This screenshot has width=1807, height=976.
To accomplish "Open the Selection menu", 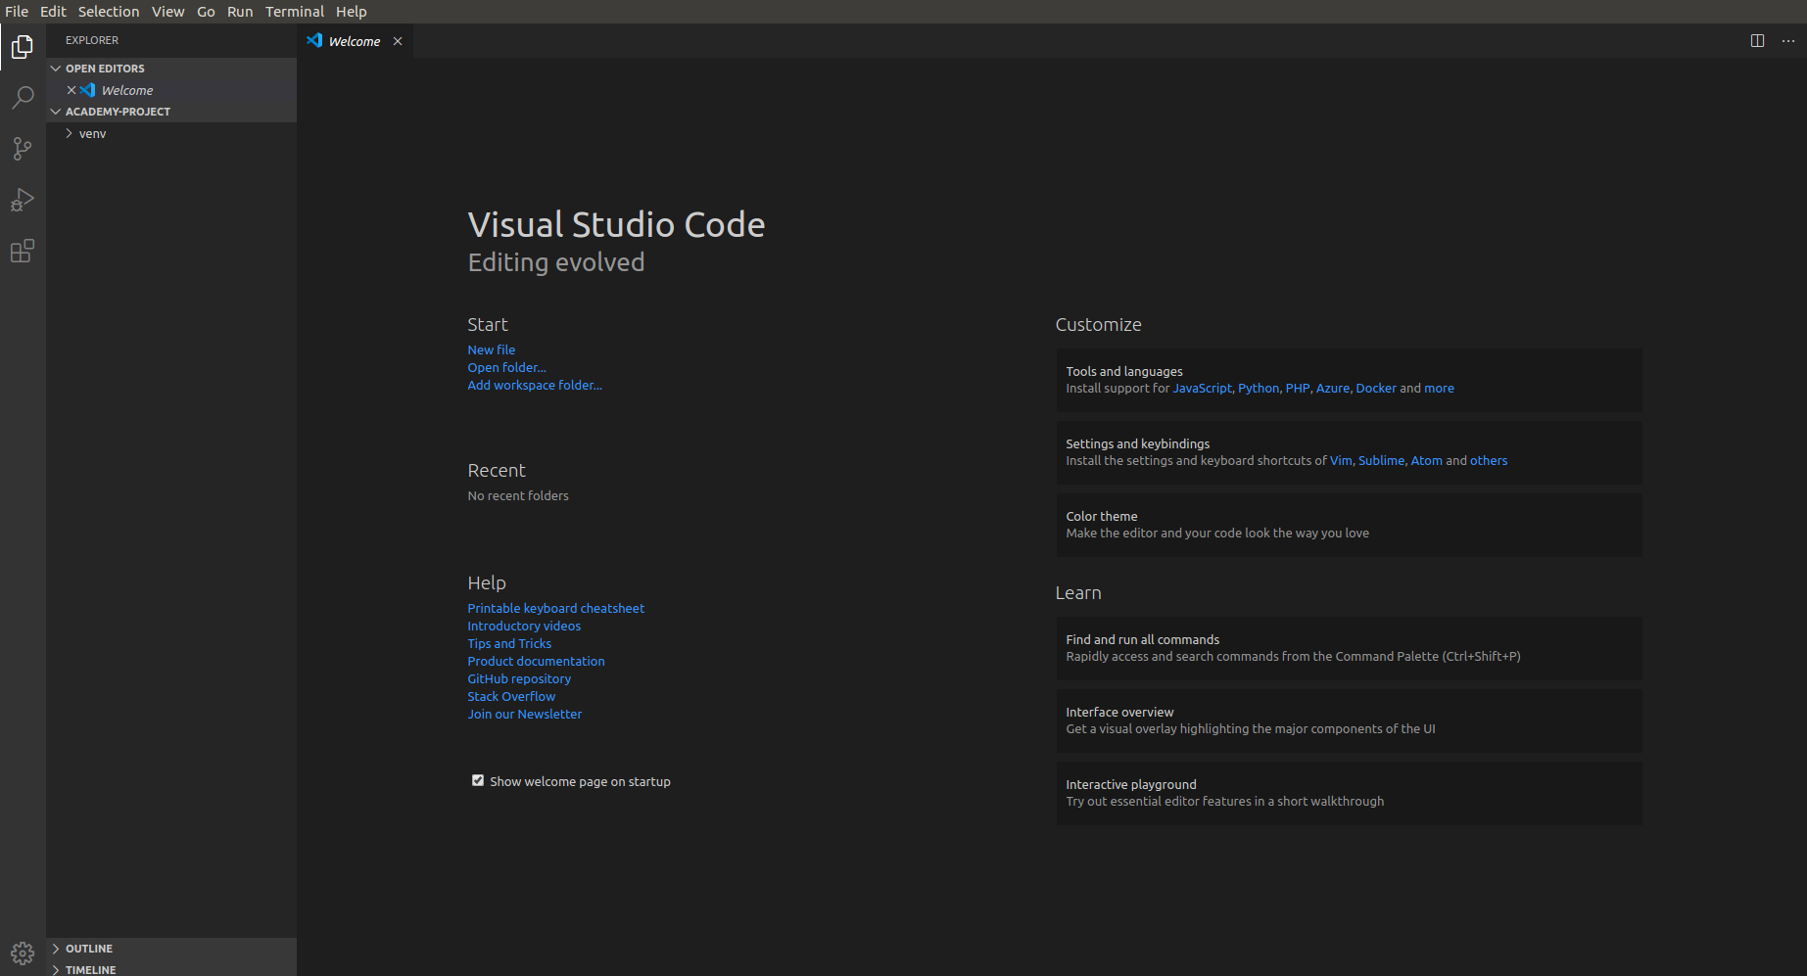I will coord(109,12).
